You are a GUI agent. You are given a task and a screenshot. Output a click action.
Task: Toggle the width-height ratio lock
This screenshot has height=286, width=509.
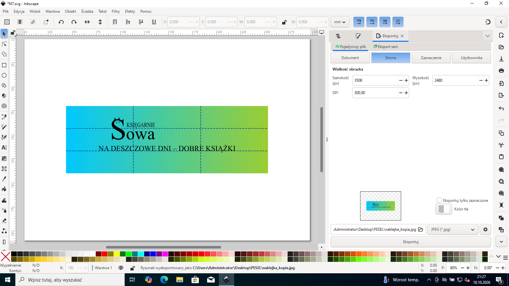[284, 22]
